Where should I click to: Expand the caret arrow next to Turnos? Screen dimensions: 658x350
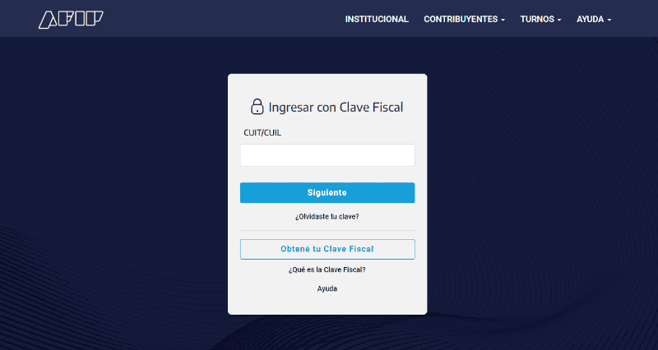(x=559, y=20)
